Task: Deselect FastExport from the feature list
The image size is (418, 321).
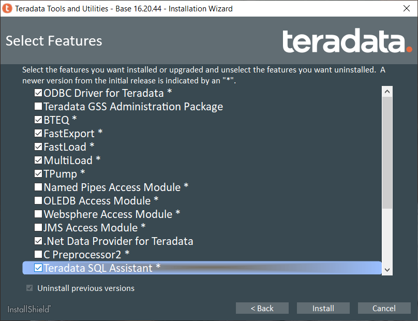Action: point(38,133)
